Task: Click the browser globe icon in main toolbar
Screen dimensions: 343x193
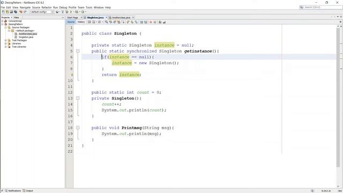Action: [x=57, y=12]
